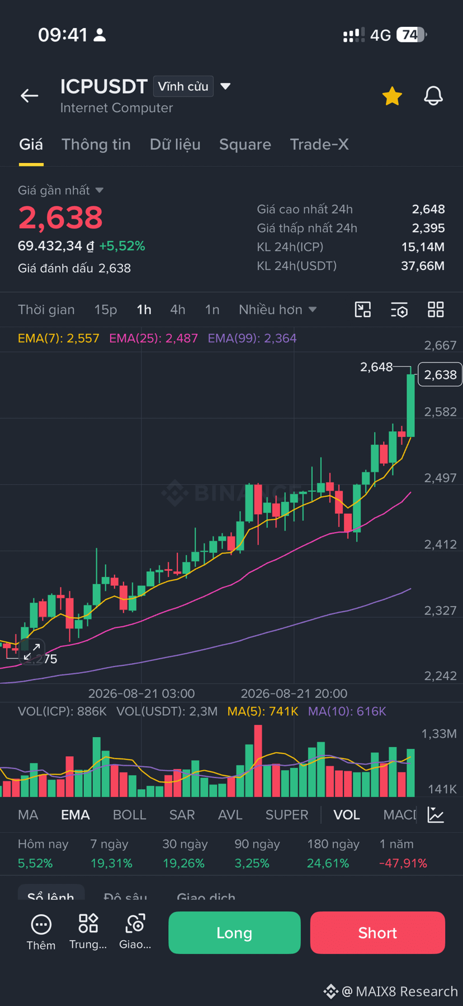Open the Giao... trading bot icon

click(x=135, y=933)
